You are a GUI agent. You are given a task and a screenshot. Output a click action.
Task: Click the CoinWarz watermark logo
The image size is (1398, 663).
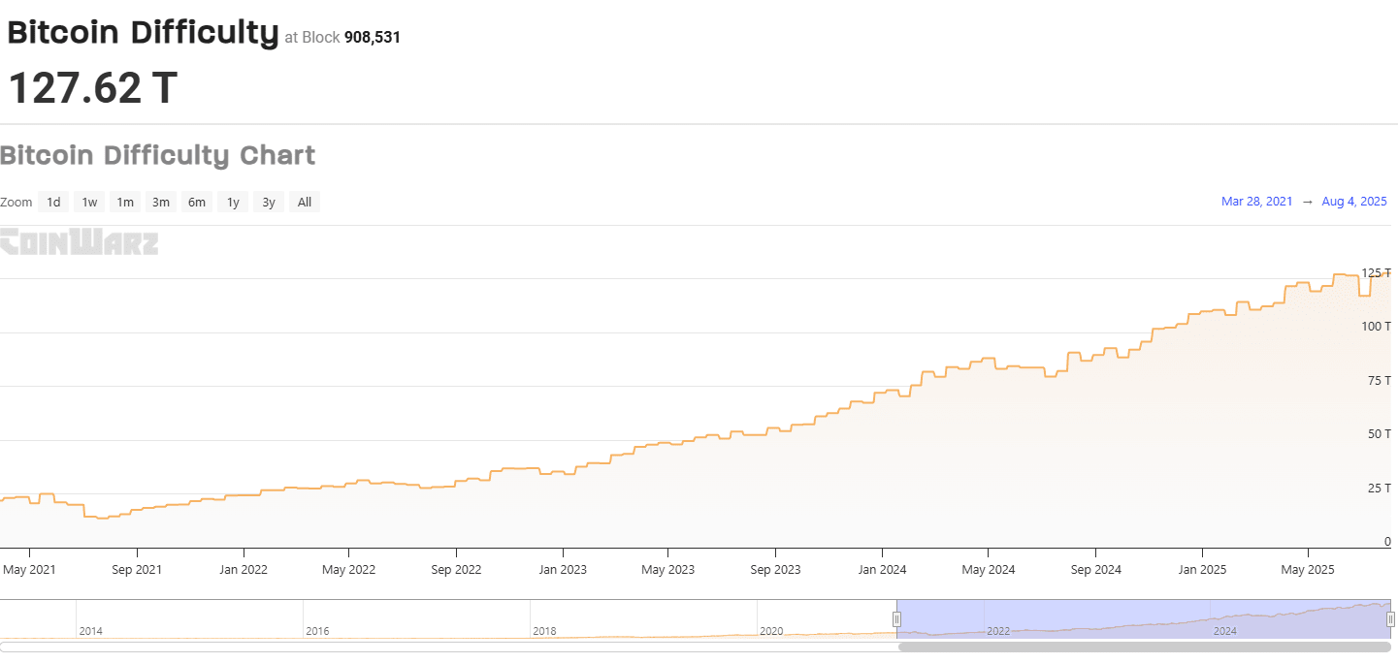coord(79,241)
